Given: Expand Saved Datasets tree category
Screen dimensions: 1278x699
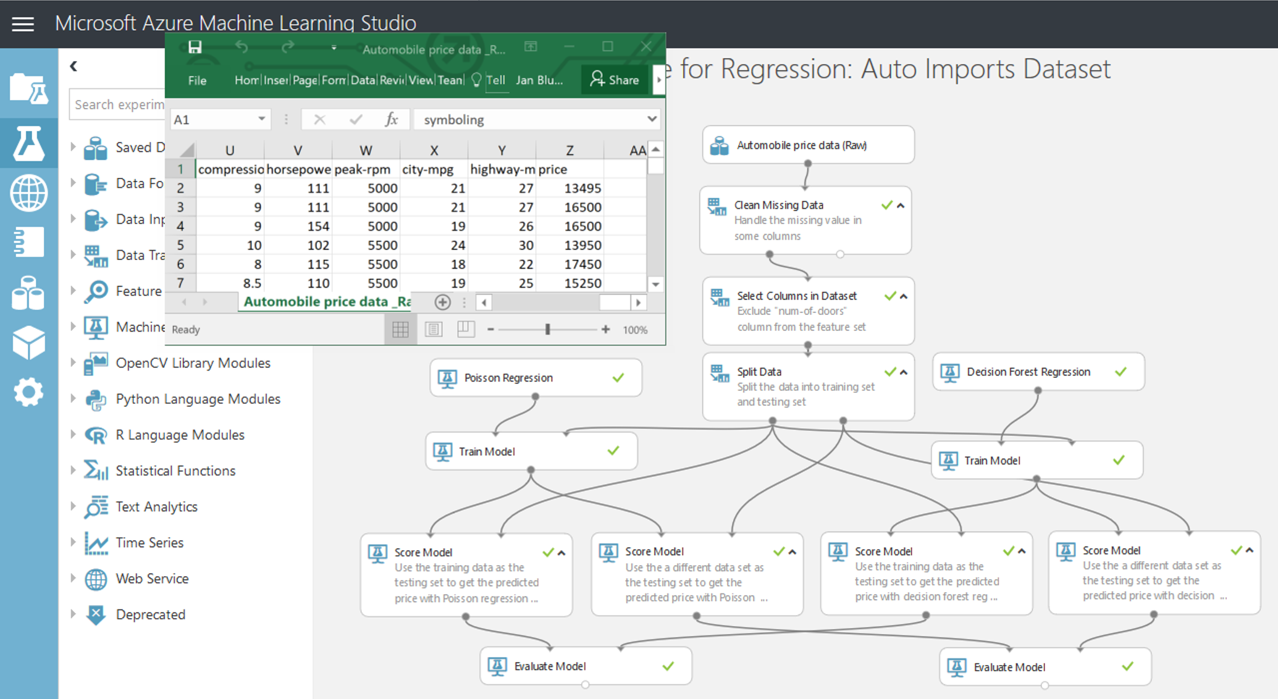Looking at the screenshot, I should 73,147.
